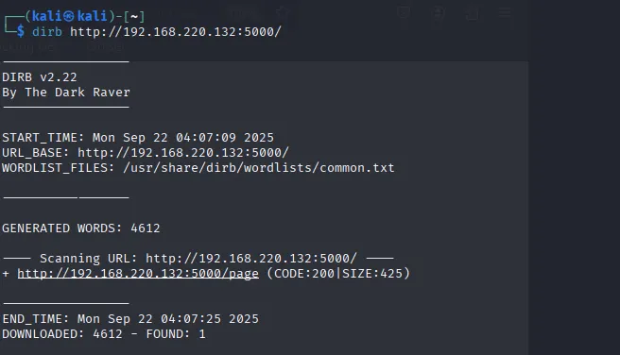Viewport: 620px width, 355px height.
Task: Click the URL_BASE address value
Action: pos(183,153)
